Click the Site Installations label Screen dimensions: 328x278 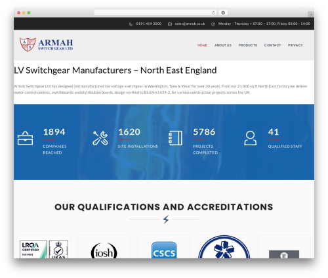138,147
